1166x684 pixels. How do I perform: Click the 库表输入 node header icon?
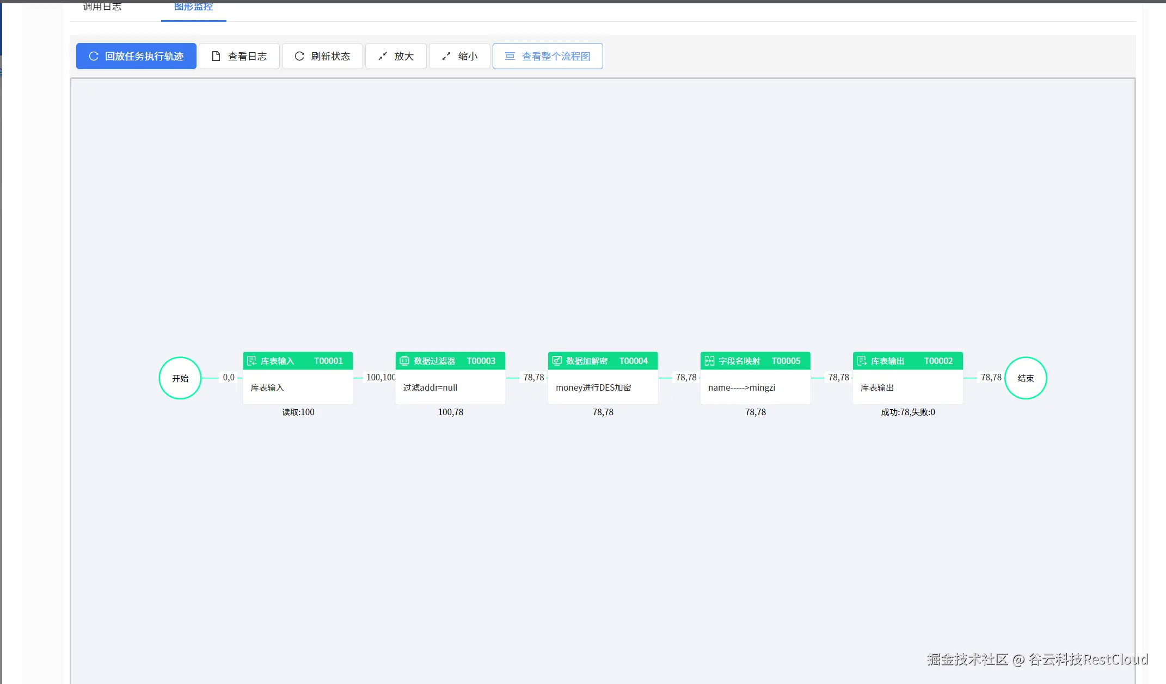pyautogui.click(x=251, y=361)
